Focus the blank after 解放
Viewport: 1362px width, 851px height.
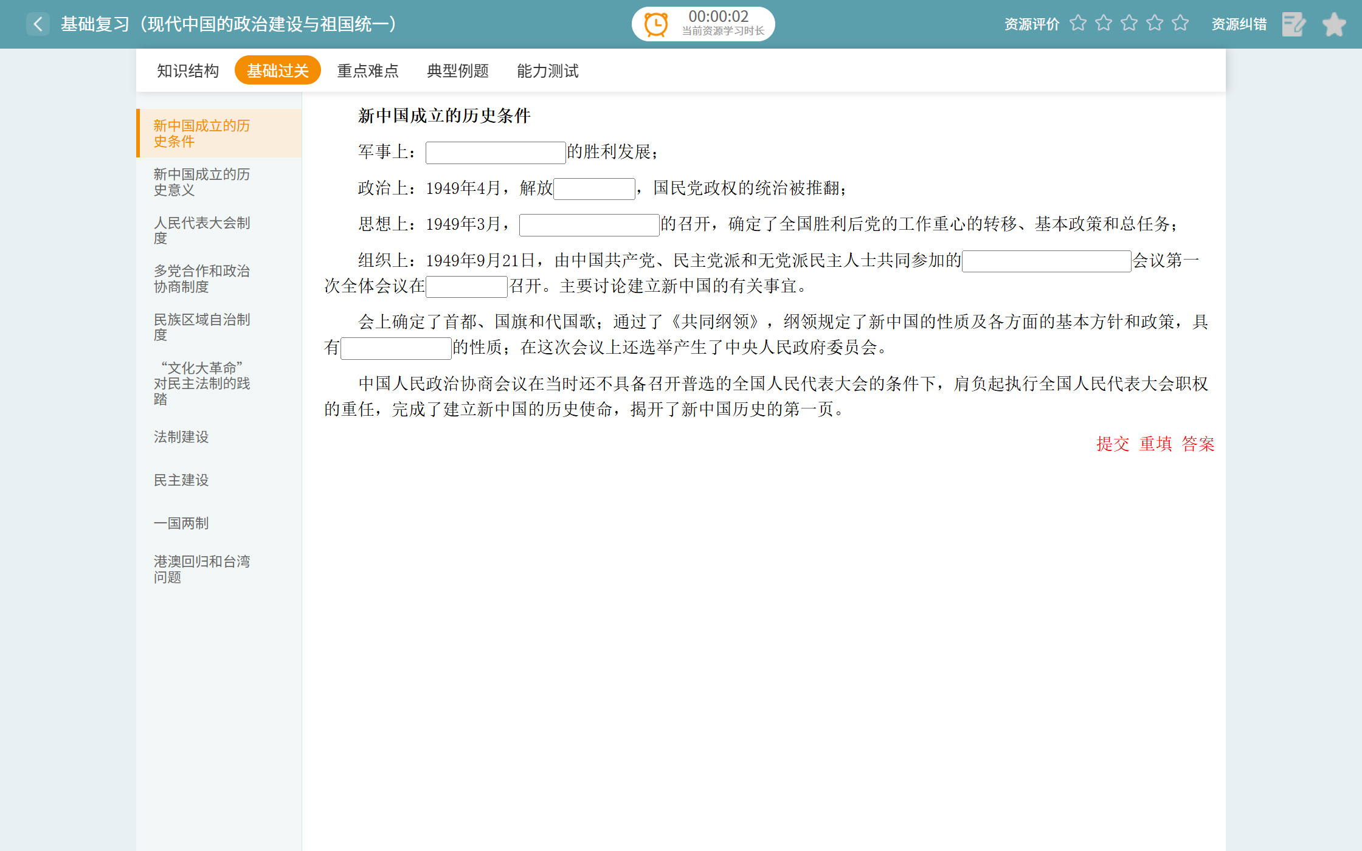click(594, 188)
